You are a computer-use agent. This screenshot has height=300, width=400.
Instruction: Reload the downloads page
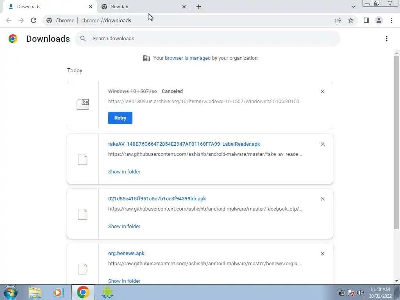pos(34,20)
